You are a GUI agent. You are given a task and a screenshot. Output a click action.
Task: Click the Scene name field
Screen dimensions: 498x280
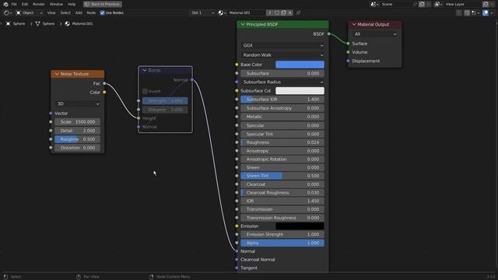pos(396,4)
